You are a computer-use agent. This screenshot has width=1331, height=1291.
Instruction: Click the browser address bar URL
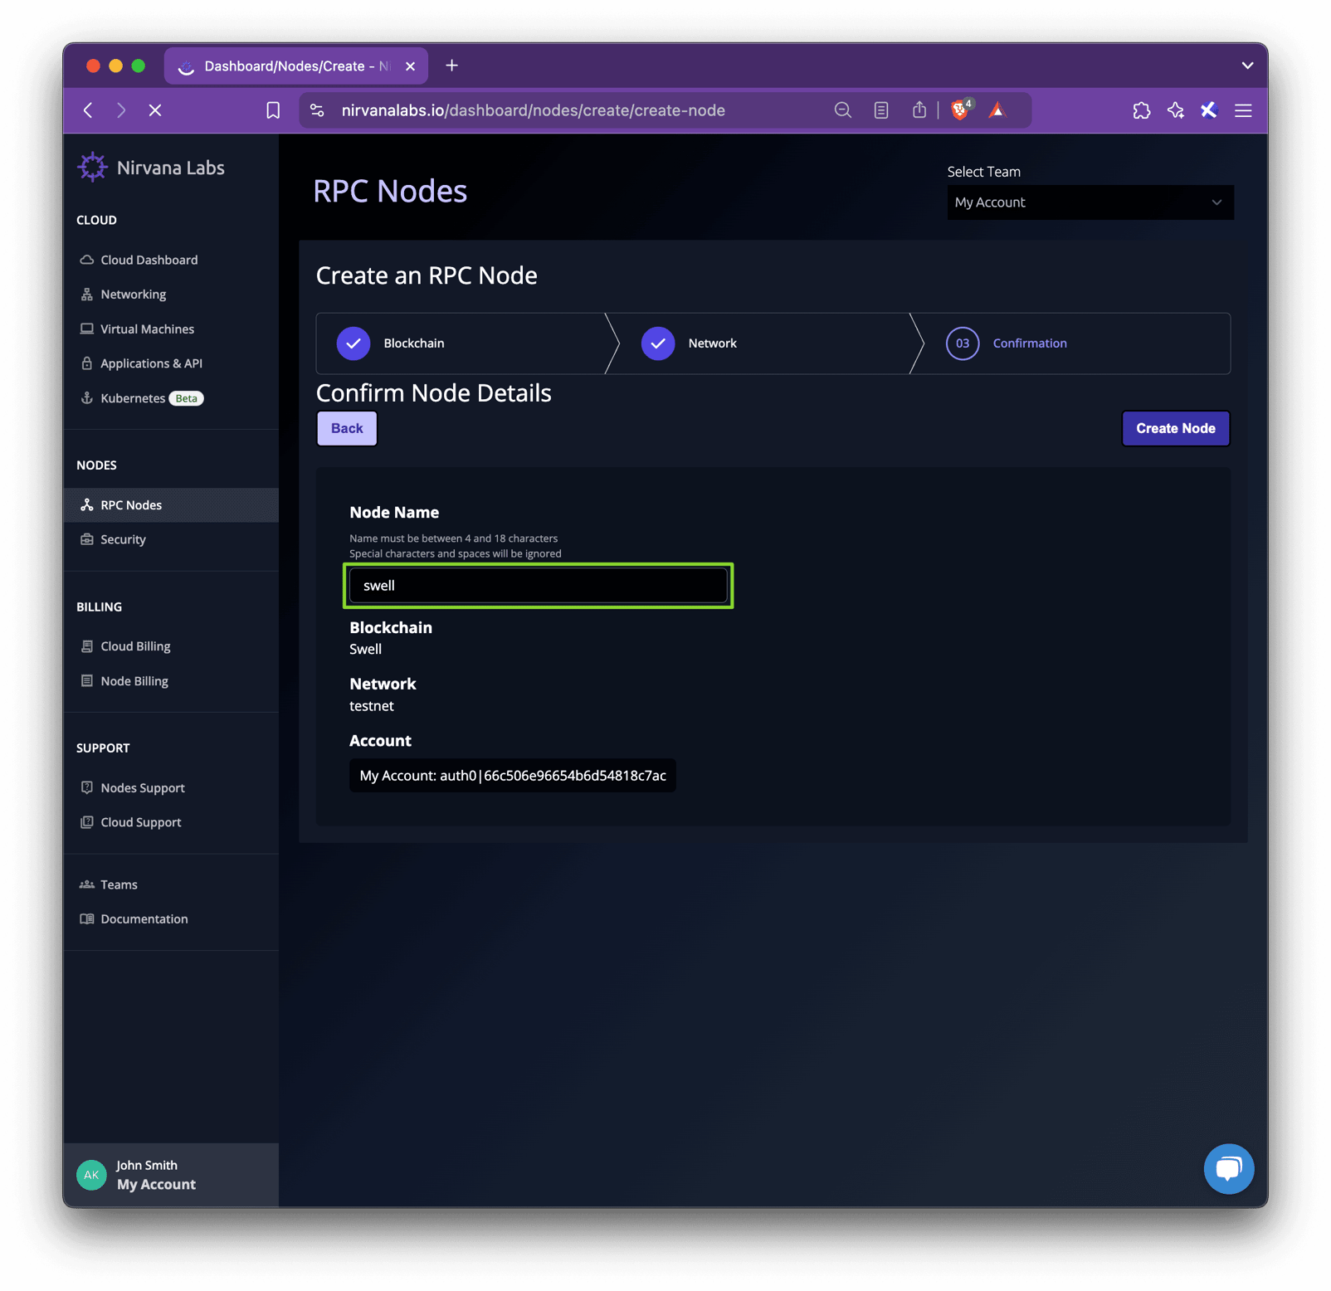tap(534, 110)
